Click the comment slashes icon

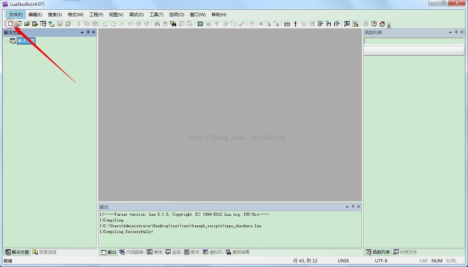(x=122, y=24)
